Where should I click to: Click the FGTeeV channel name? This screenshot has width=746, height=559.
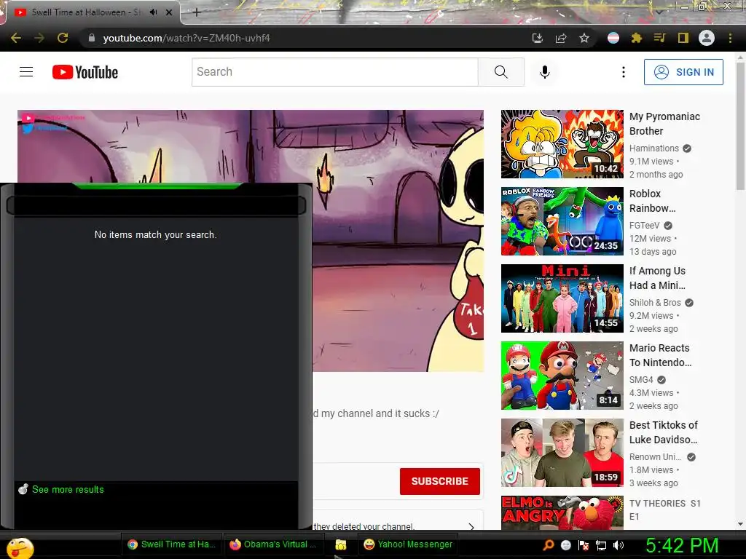click(644, 226)
